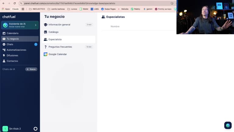Open the Claude bookmark
This screenshot has width=234, height=132.
[15, 9]
